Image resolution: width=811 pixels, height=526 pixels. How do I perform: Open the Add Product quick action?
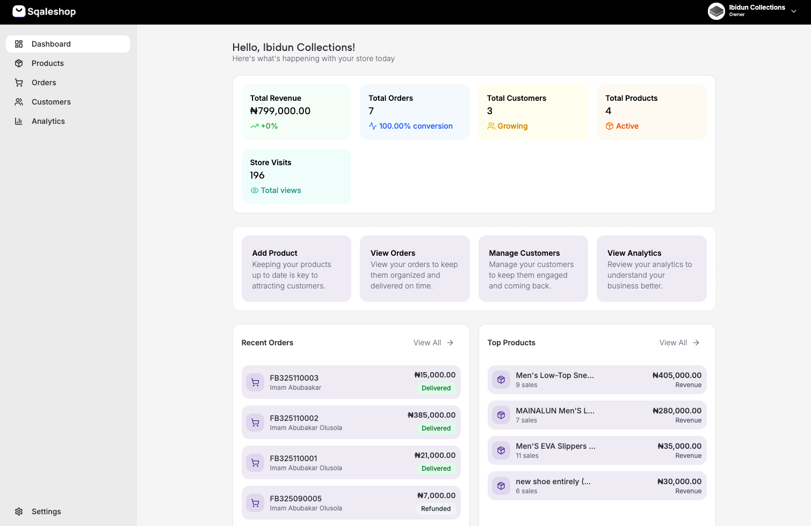click(296, 269)
